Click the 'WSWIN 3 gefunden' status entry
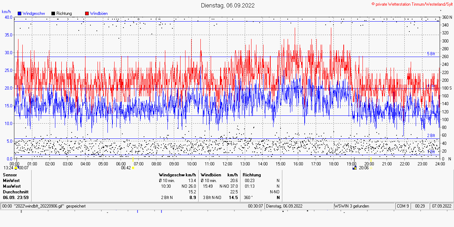The image size is (454, 227). point(351,206)
